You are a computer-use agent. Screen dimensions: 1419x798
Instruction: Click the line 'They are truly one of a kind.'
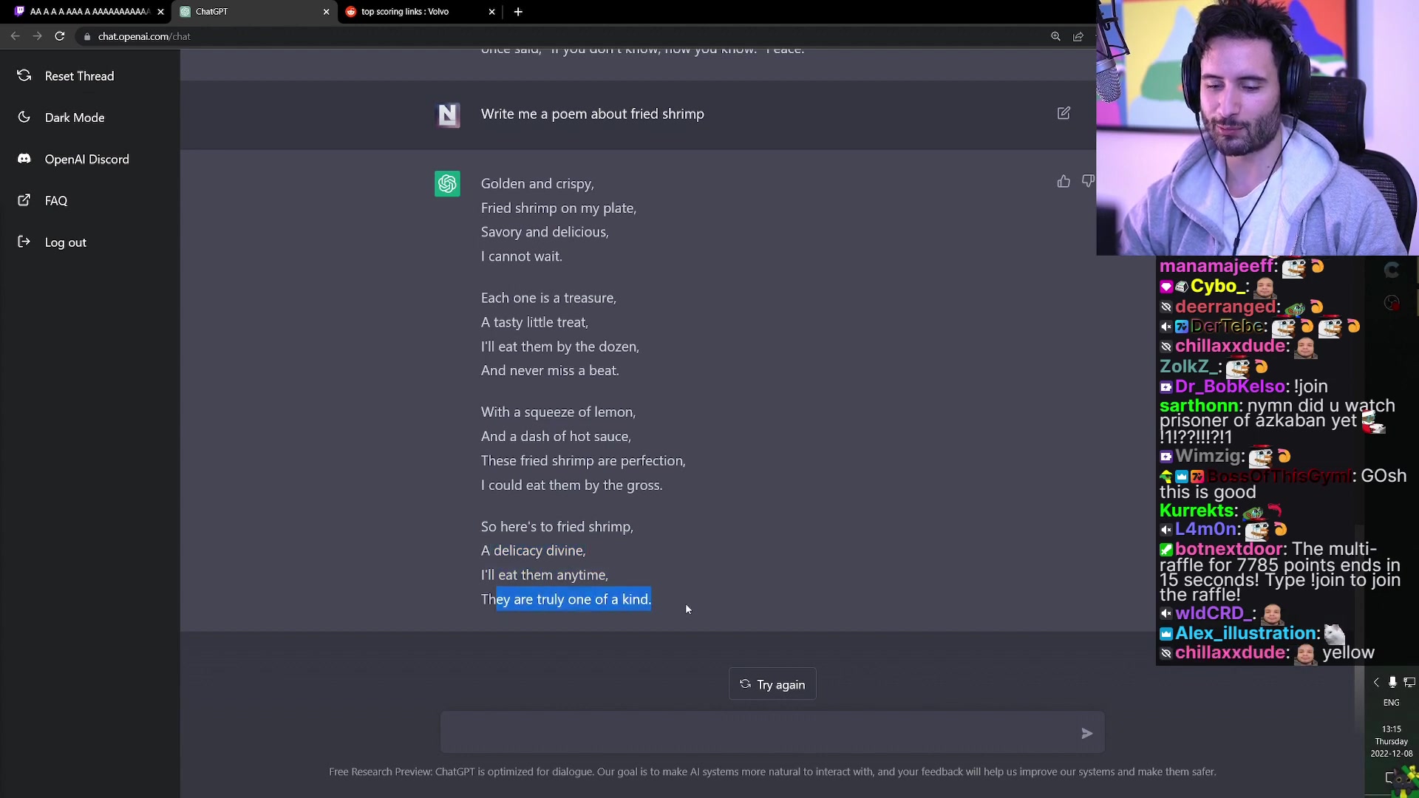pyautogui.click(x=566, y=599)
